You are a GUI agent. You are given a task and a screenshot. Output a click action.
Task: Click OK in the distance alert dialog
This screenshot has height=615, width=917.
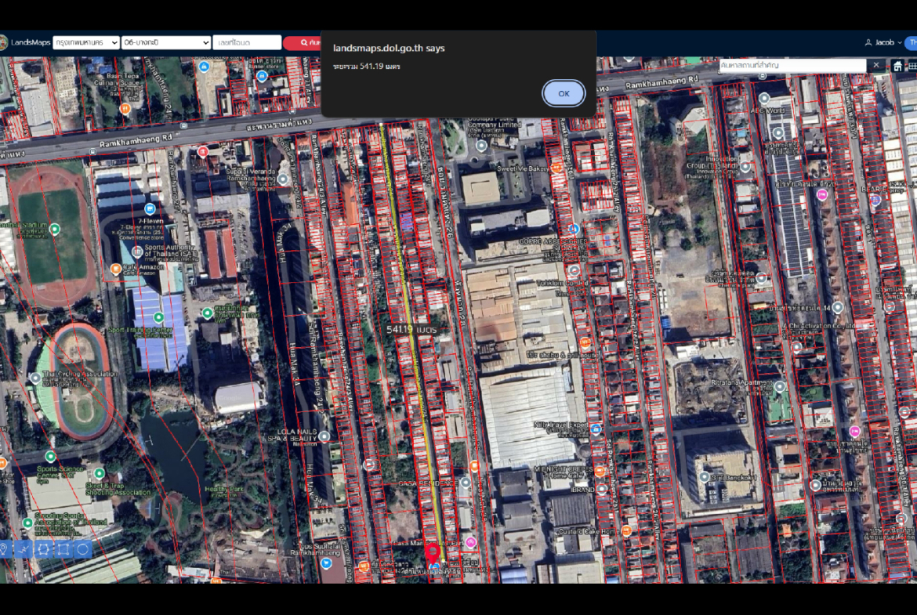564,93
